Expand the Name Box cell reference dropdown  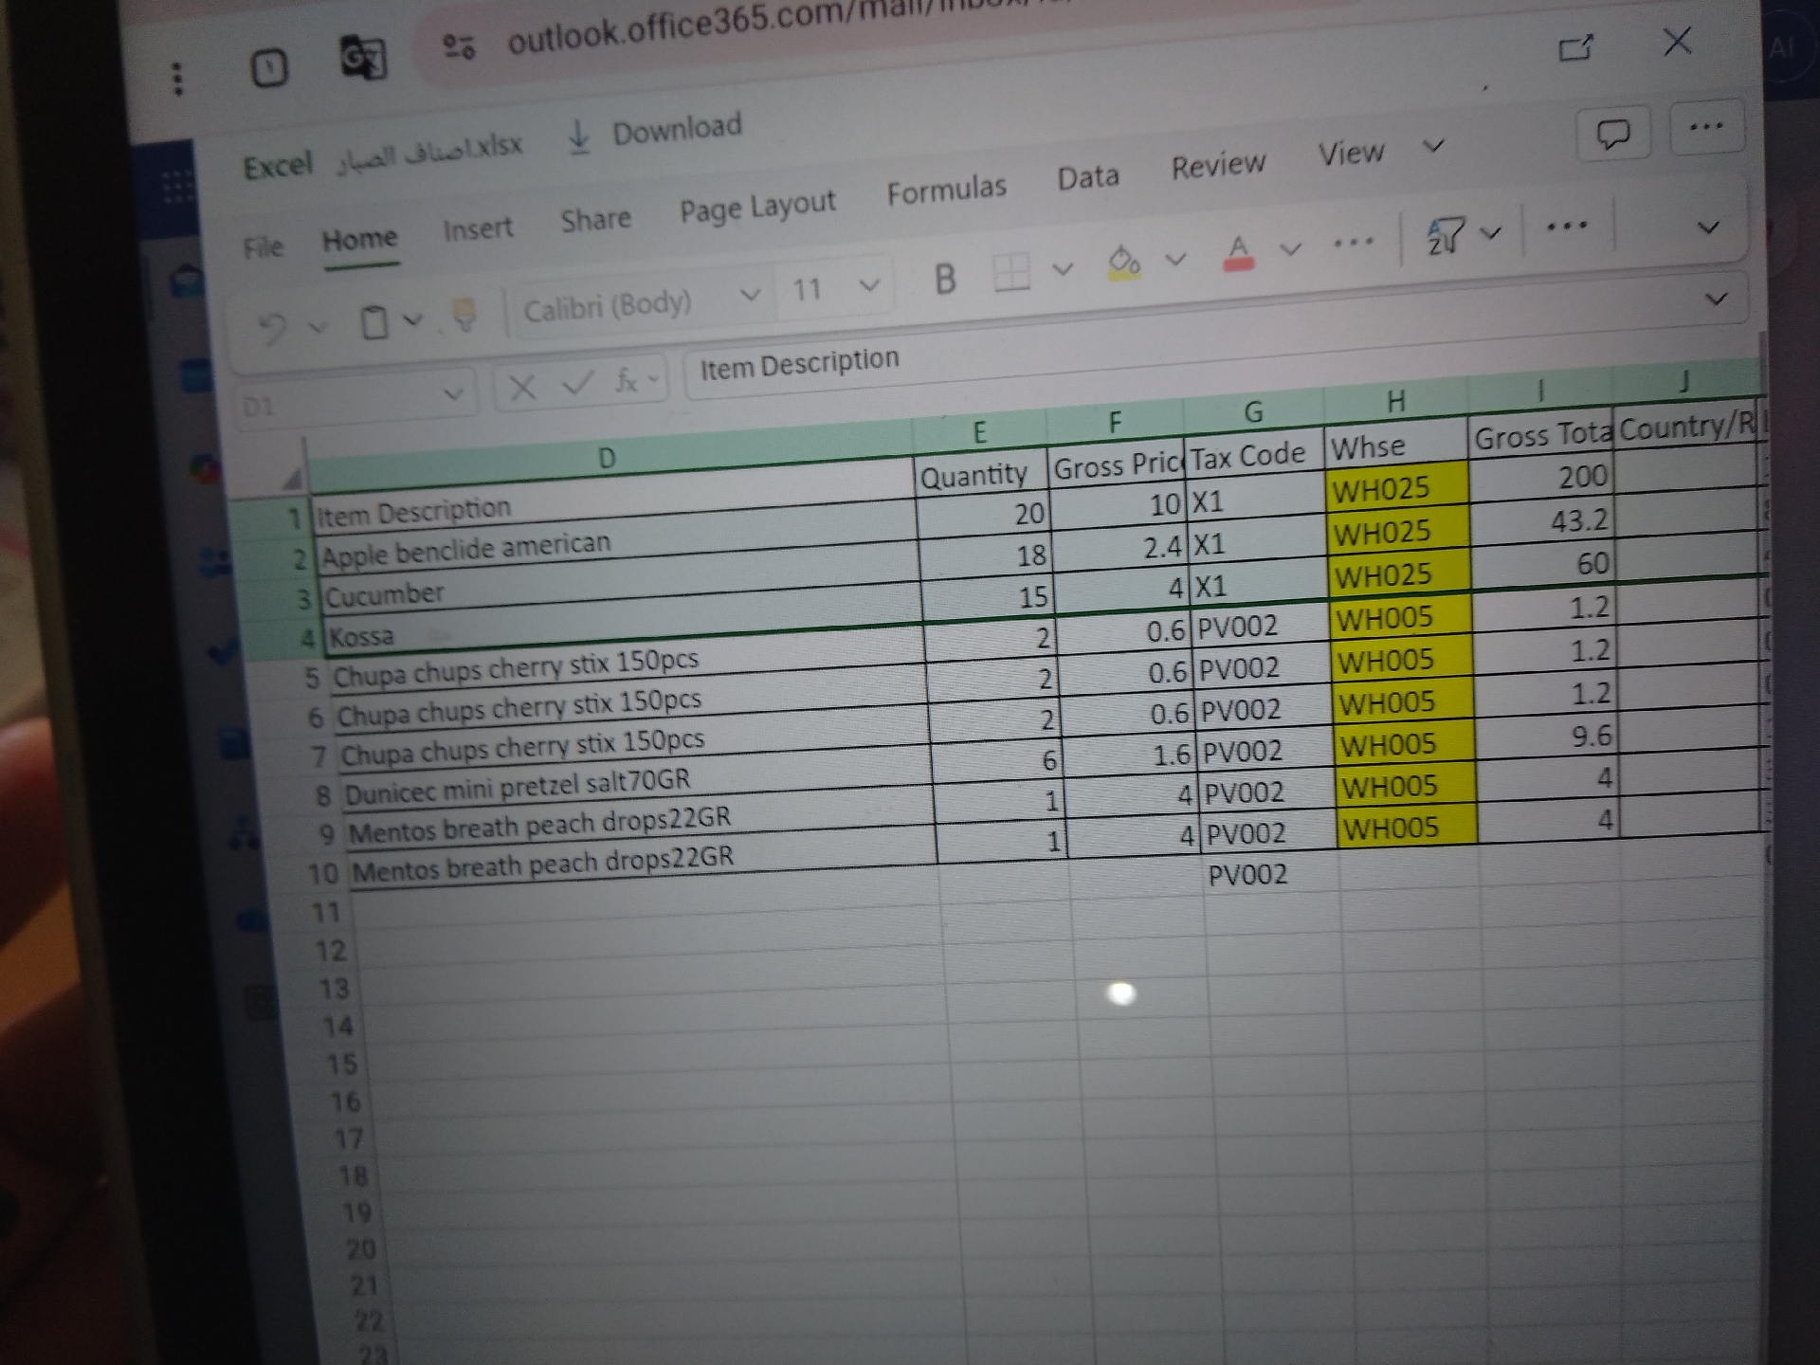[454, 393]
